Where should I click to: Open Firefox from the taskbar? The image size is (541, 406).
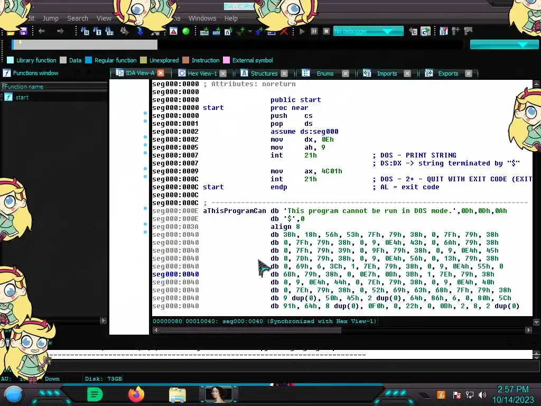point(136,394)
